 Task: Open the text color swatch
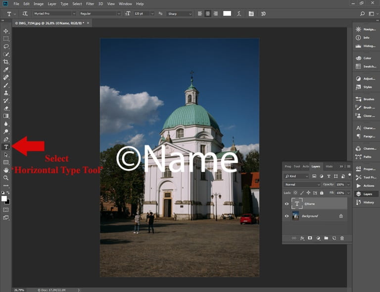[227, 13]
